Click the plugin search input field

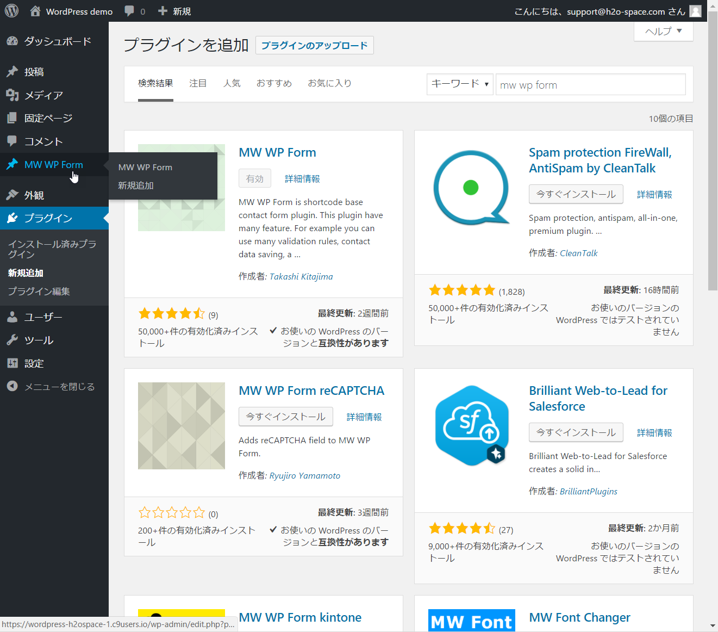click(x=590, y=85)
